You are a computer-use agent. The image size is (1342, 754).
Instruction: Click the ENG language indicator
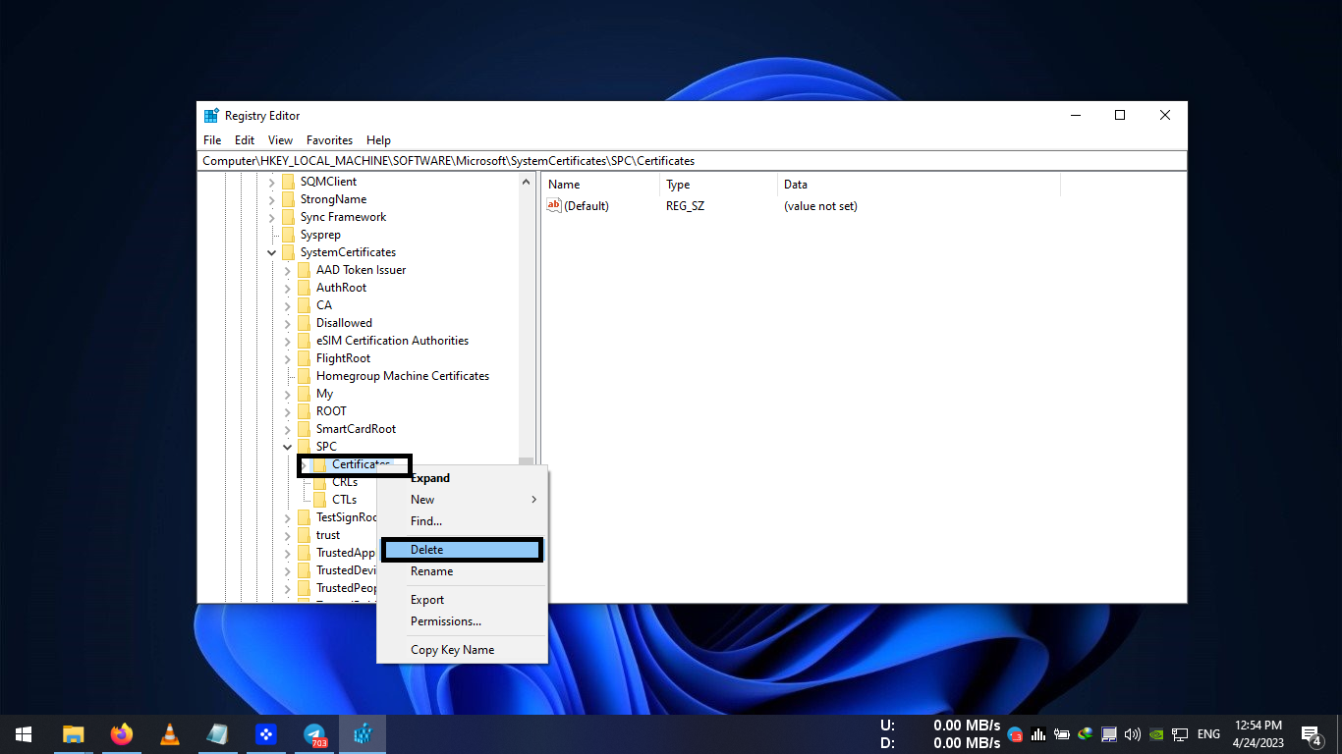click(x=1208, y=733)
